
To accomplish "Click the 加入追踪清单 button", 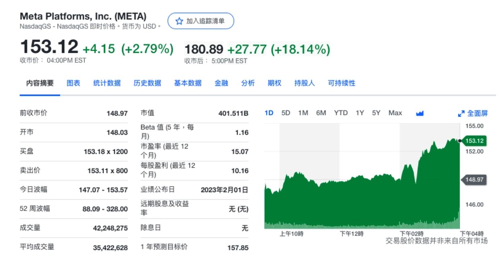I will pos(201,21).
